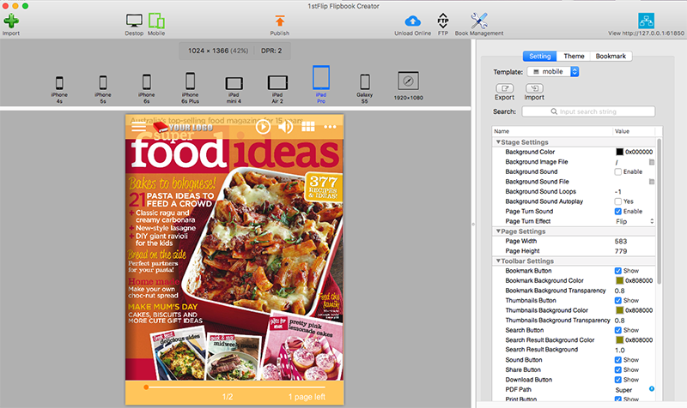Switch to Mobile preview mode
687x408 pixels.
[x=156, y=21]
